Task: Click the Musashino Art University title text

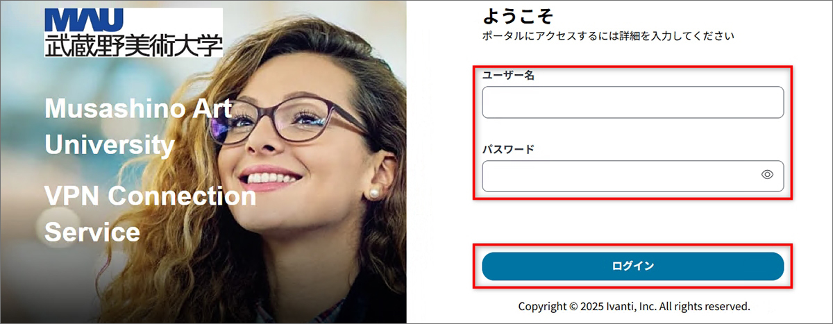Action: click(137, 126)
